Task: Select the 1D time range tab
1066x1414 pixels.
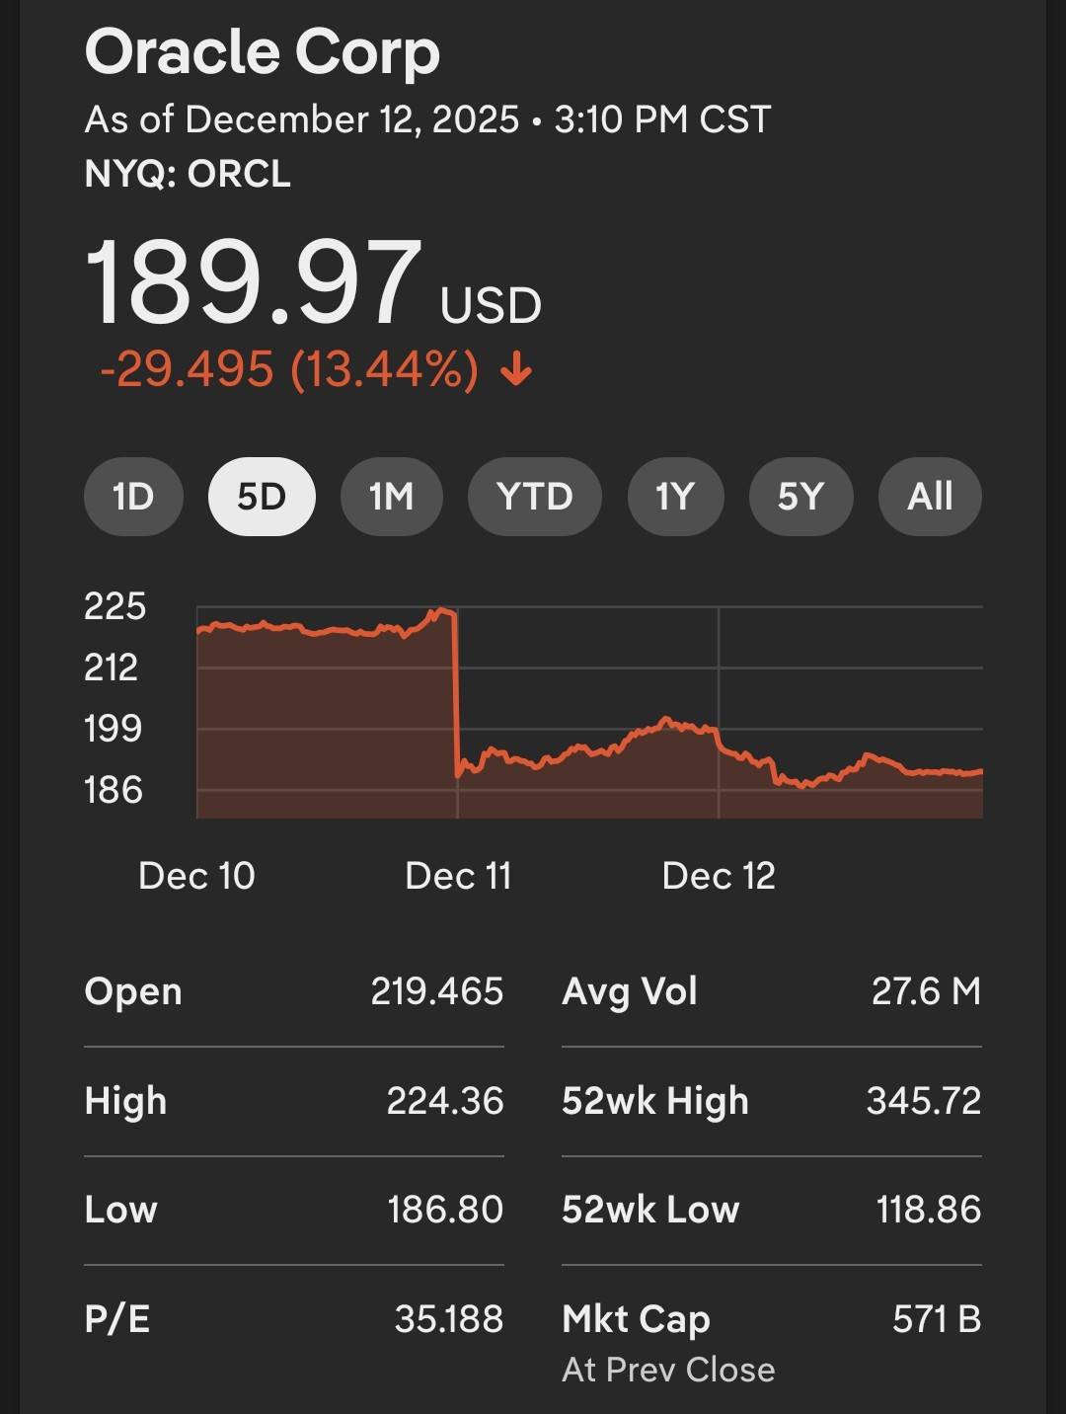Action: (x=133, y=497)
